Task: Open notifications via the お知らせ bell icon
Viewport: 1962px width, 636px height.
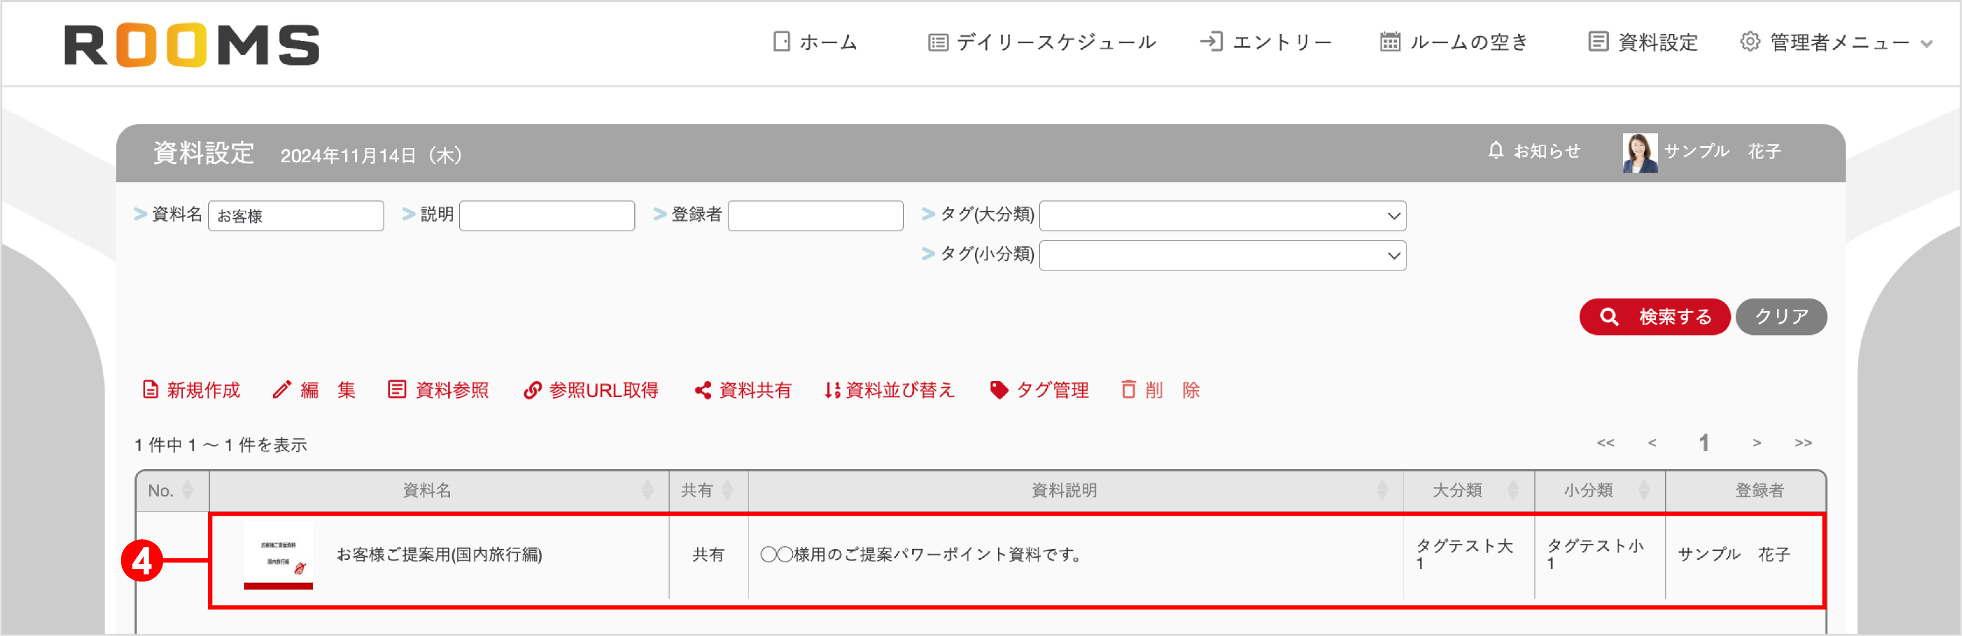Action: pos(1495,151)
